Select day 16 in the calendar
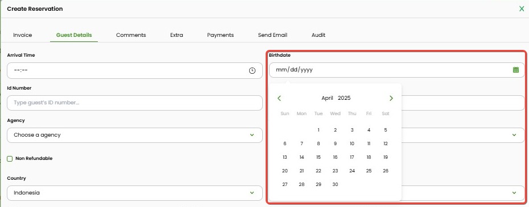Image resolution: width=529 pixels, height=207 pixels. pyautogui.click(x=335, y=157)
